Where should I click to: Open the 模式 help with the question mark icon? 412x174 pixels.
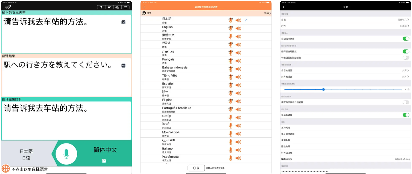(x=143, y=13)
